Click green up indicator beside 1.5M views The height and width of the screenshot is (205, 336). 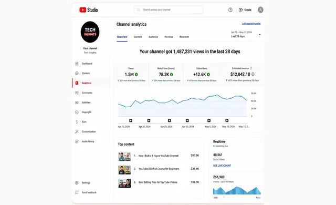coord(136,75)
